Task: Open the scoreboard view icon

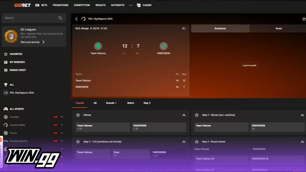Action: point(184,28)
